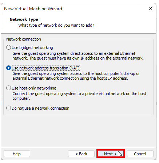Viewport: 159px width, 163px height.
Task: Click the host-only description about private virtual network
Action: [x=79, y=96]
